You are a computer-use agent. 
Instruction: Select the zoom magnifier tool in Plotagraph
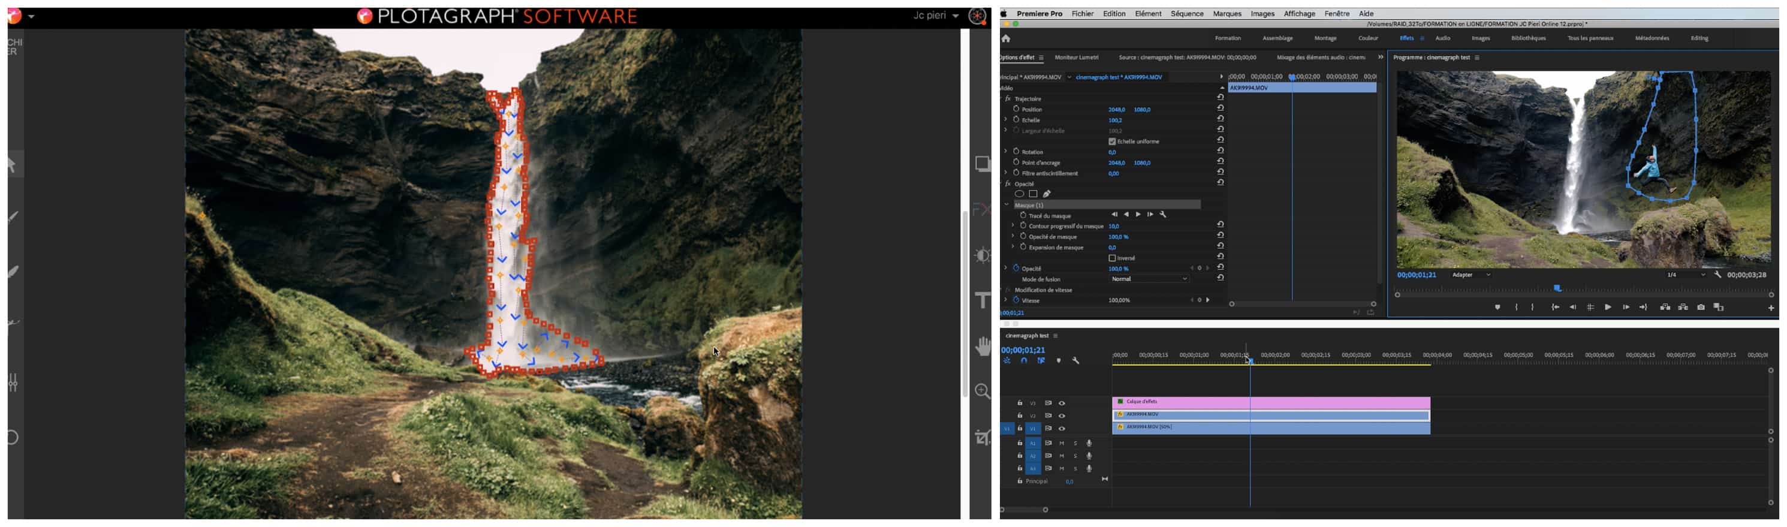[983, 391]
